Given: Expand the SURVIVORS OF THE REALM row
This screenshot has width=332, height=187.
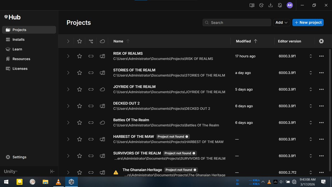Looking at the screenshot, I should [x=68, y=156].
